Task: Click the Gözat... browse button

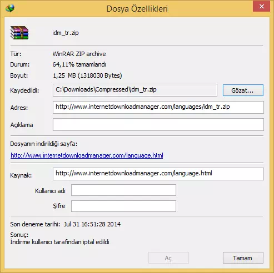Action: (x=243, y=90)
